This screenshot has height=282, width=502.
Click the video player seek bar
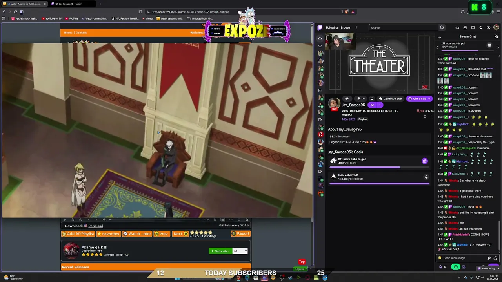click(155, 220)
